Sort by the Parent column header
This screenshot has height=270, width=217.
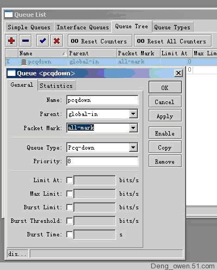(x=92, y=53)
